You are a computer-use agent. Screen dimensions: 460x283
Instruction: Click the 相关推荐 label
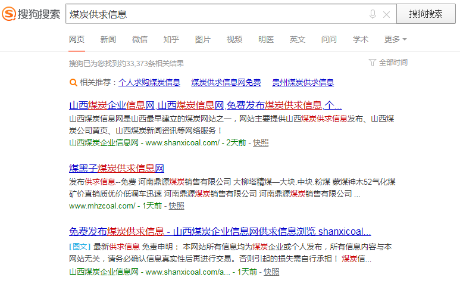click(x=95, y=82)
